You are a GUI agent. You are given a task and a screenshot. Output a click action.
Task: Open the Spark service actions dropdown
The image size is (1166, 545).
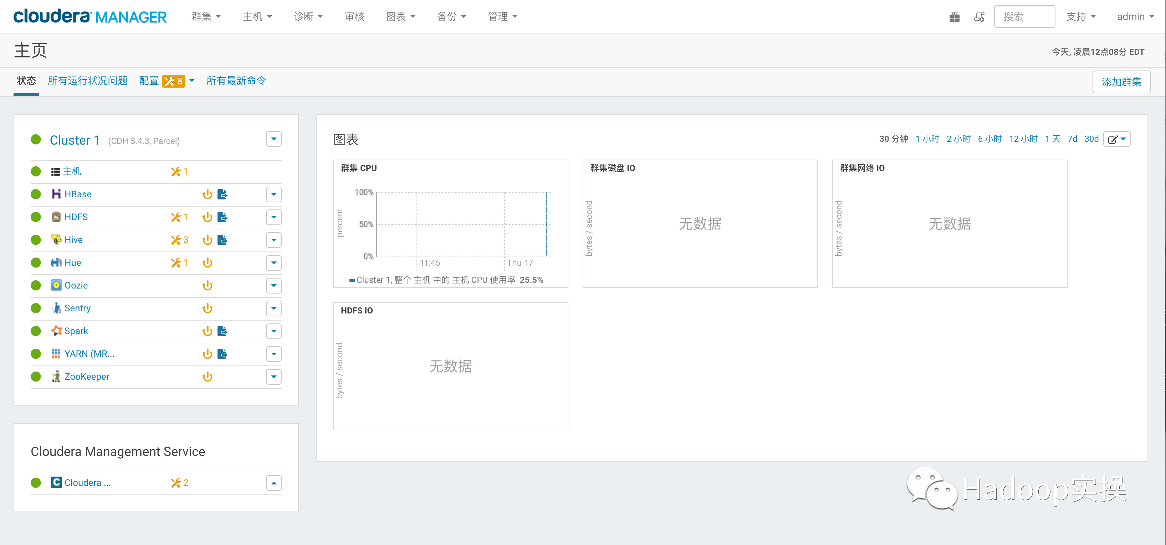coord(274,331)
